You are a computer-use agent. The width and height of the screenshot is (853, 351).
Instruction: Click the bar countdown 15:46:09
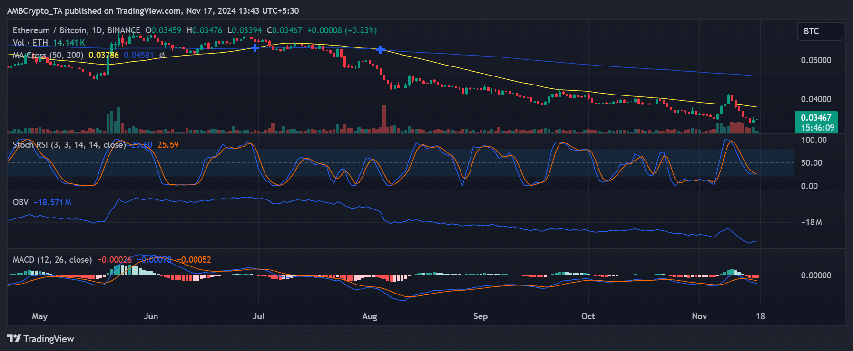[x=817, y=128]
